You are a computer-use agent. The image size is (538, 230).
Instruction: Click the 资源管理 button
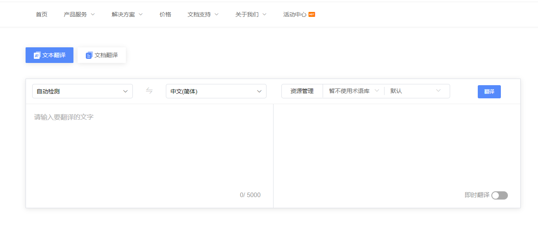click(302, 91)
